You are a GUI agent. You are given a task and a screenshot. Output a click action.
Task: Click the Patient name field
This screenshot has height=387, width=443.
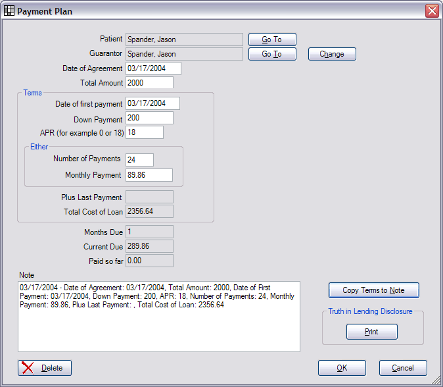184,39
